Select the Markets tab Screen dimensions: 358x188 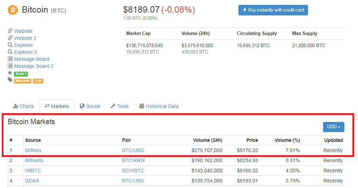[57, 106]
